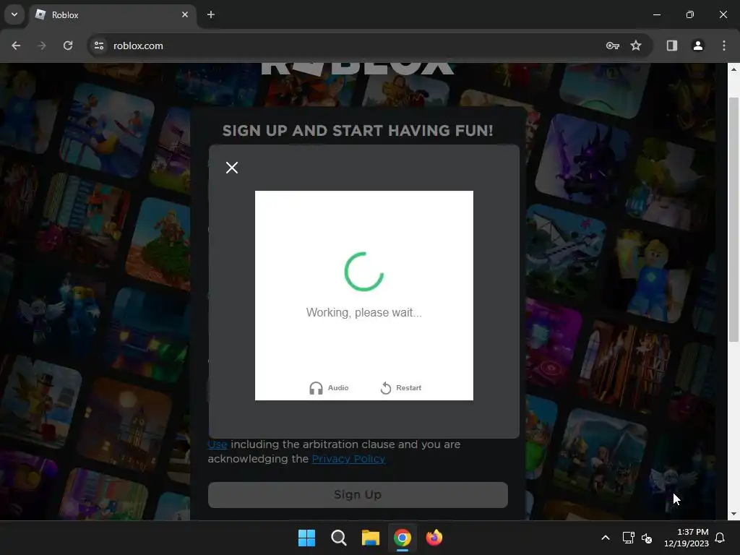Open Chrome's three-dot menu
The width and height of the screenshot is (740, 555).
724,46
